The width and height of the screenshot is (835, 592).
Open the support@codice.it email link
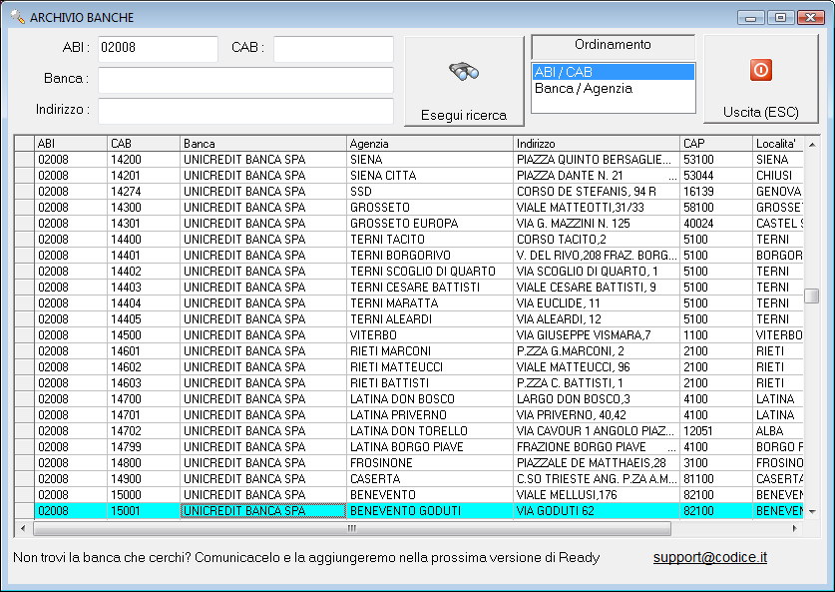click(x=710, y=557)
